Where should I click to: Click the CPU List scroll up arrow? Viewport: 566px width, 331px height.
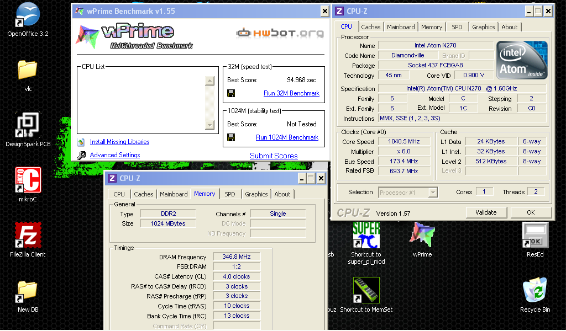click(209, 81)
